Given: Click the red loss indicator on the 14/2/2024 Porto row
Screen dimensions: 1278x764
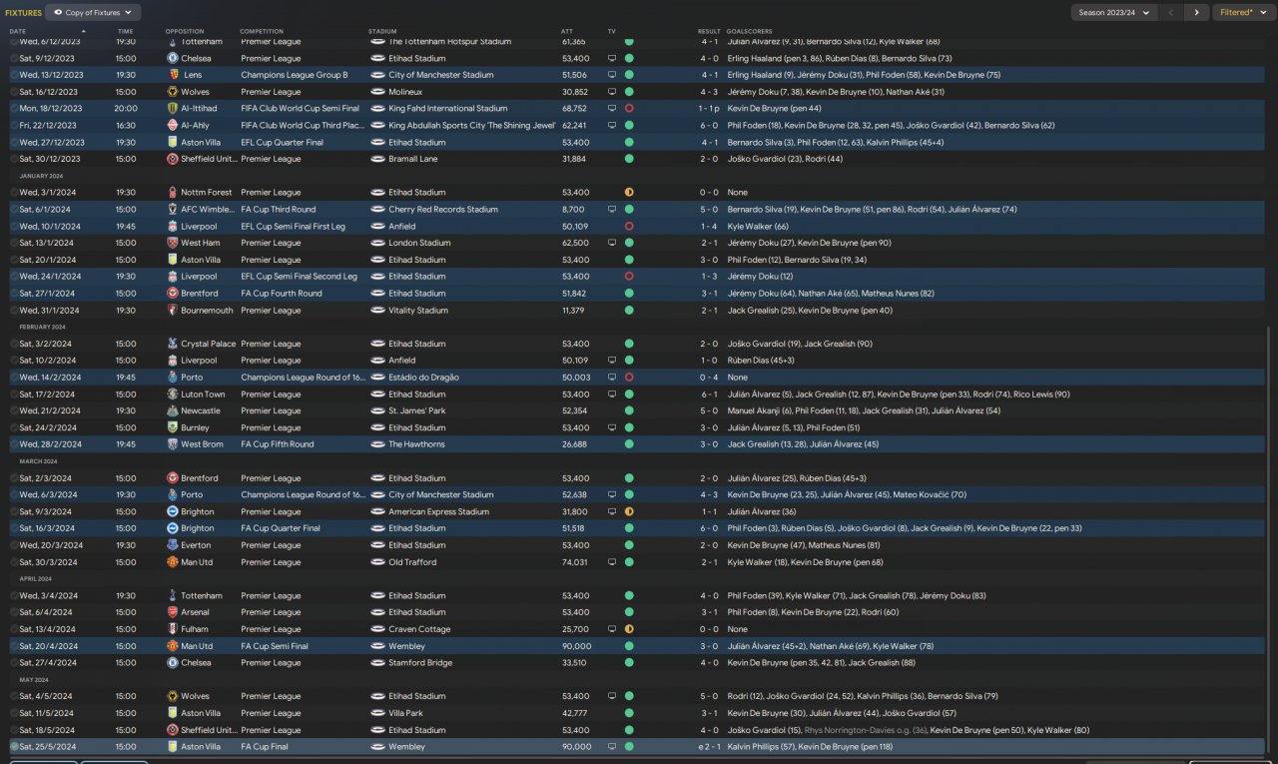Looking at the screenshot, I should click(629, 378).
